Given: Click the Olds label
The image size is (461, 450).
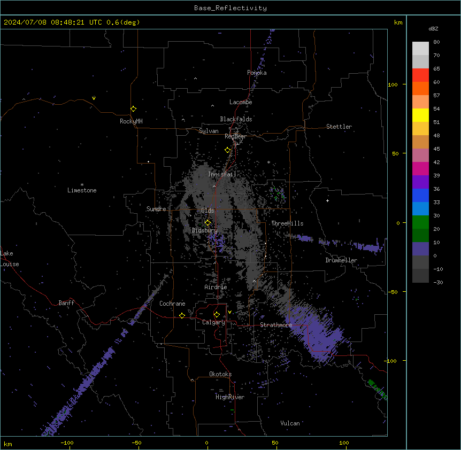Looking at the screenshot, I should (x=208, y=211).
